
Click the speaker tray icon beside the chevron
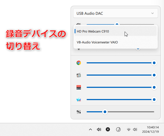pyautogui.click(x=99, y=129)
